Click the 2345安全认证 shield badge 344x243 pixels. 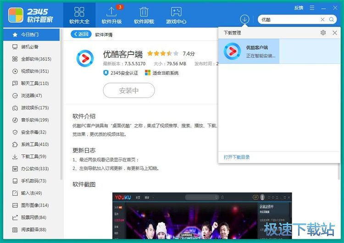click(x=121, y=73)
